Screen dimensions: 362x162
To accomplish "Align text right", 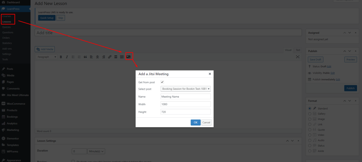I will [x=104, y=57].
